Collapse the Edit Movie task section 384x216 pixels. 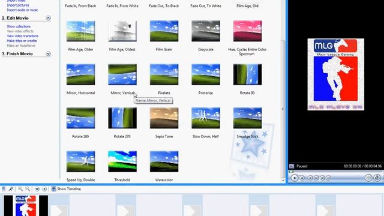(x=48, y=18)
